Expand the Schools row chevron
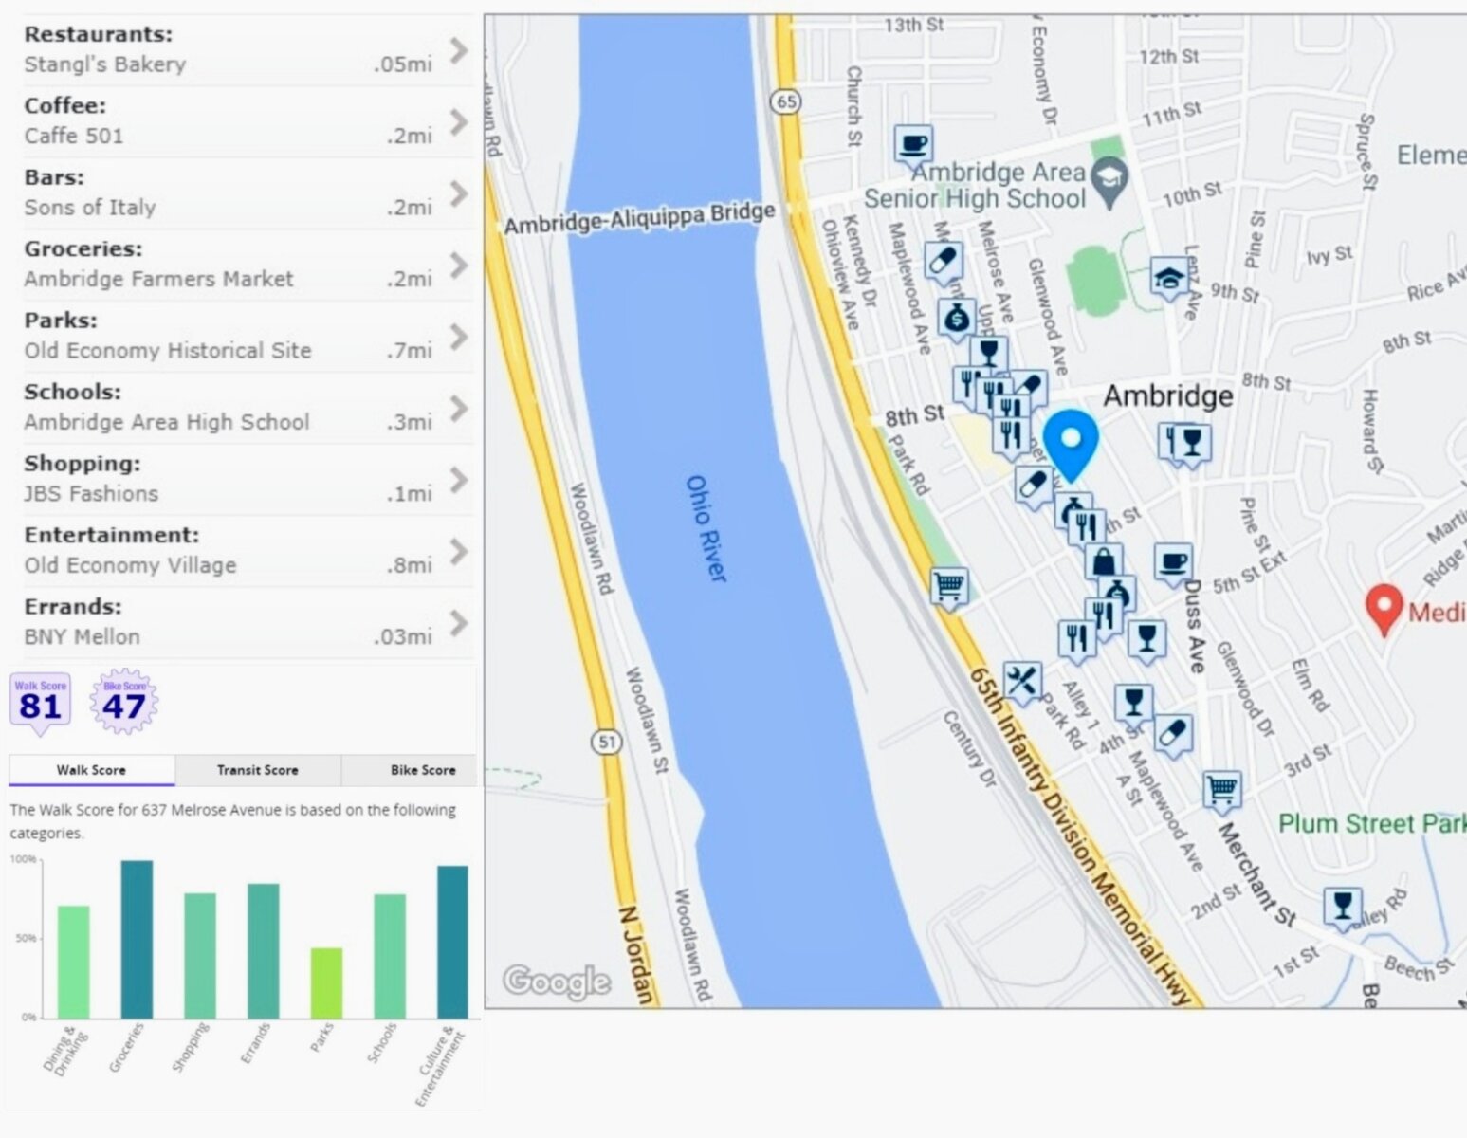 [x=460, y=409]
